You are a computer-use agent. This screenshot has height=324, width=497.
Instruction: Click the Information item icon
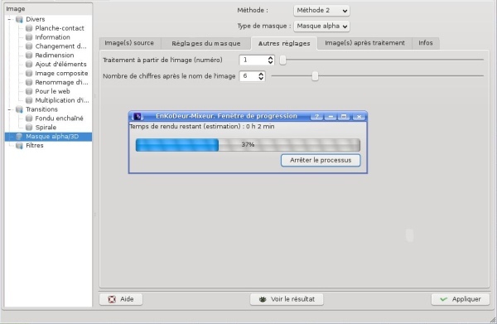coord(29,37)
